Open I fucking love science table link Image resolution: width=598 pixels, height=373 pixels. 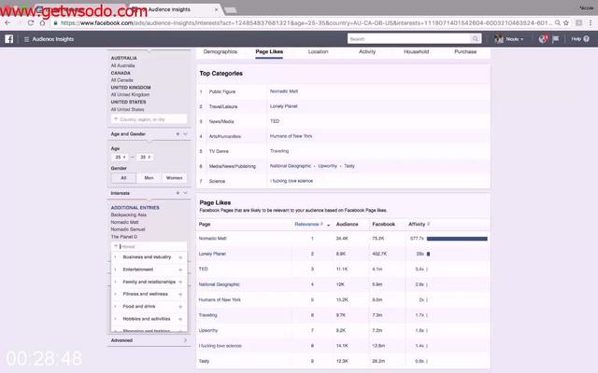(221, 346)
